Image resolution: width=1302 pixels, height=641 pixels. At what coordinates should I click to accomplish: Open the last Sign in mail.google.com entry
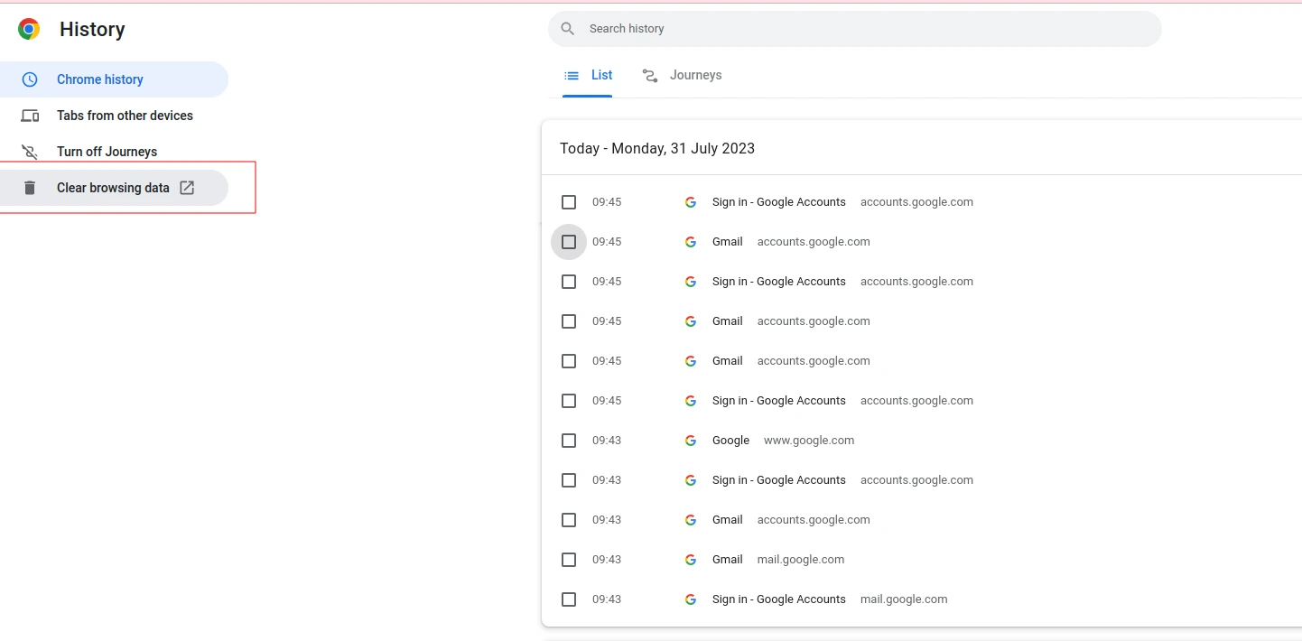click(778, 599)
